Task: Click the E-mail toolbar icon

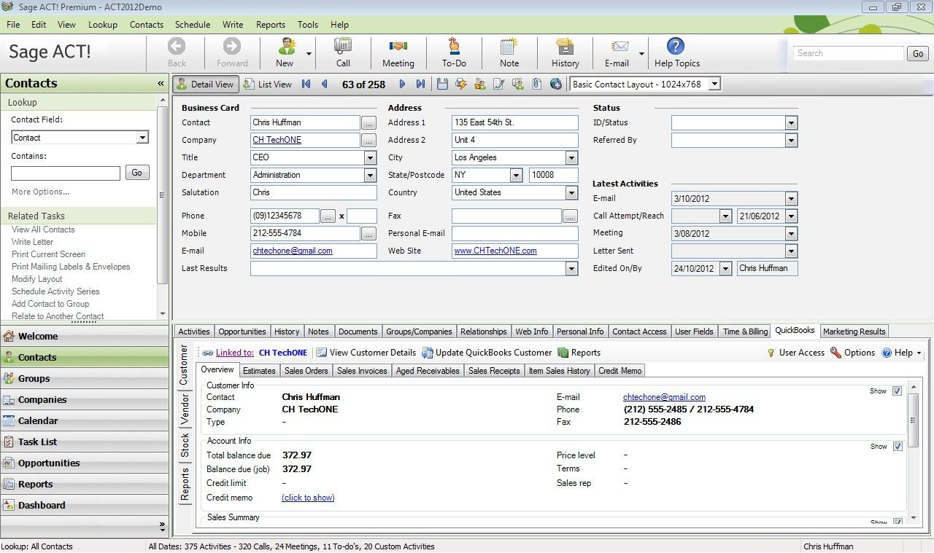Action: 620,47
